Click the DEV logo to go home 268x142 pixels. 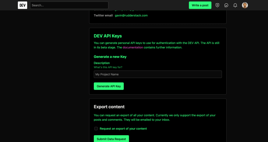click(x=23, y=5)
